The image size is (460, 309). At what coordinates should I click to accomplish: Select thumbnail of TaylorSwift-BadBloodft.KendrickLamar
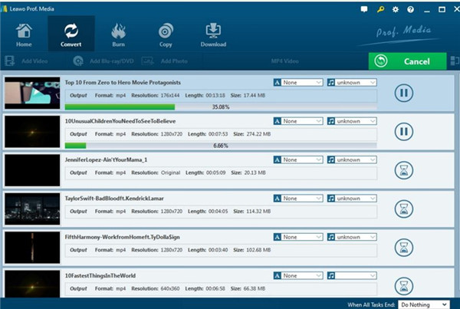coord(32,209)
